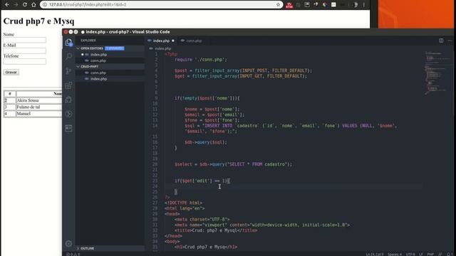Open the Extensions view in activity bar
456x256 pixels.
pyautogui.click(x=68, y=85)
